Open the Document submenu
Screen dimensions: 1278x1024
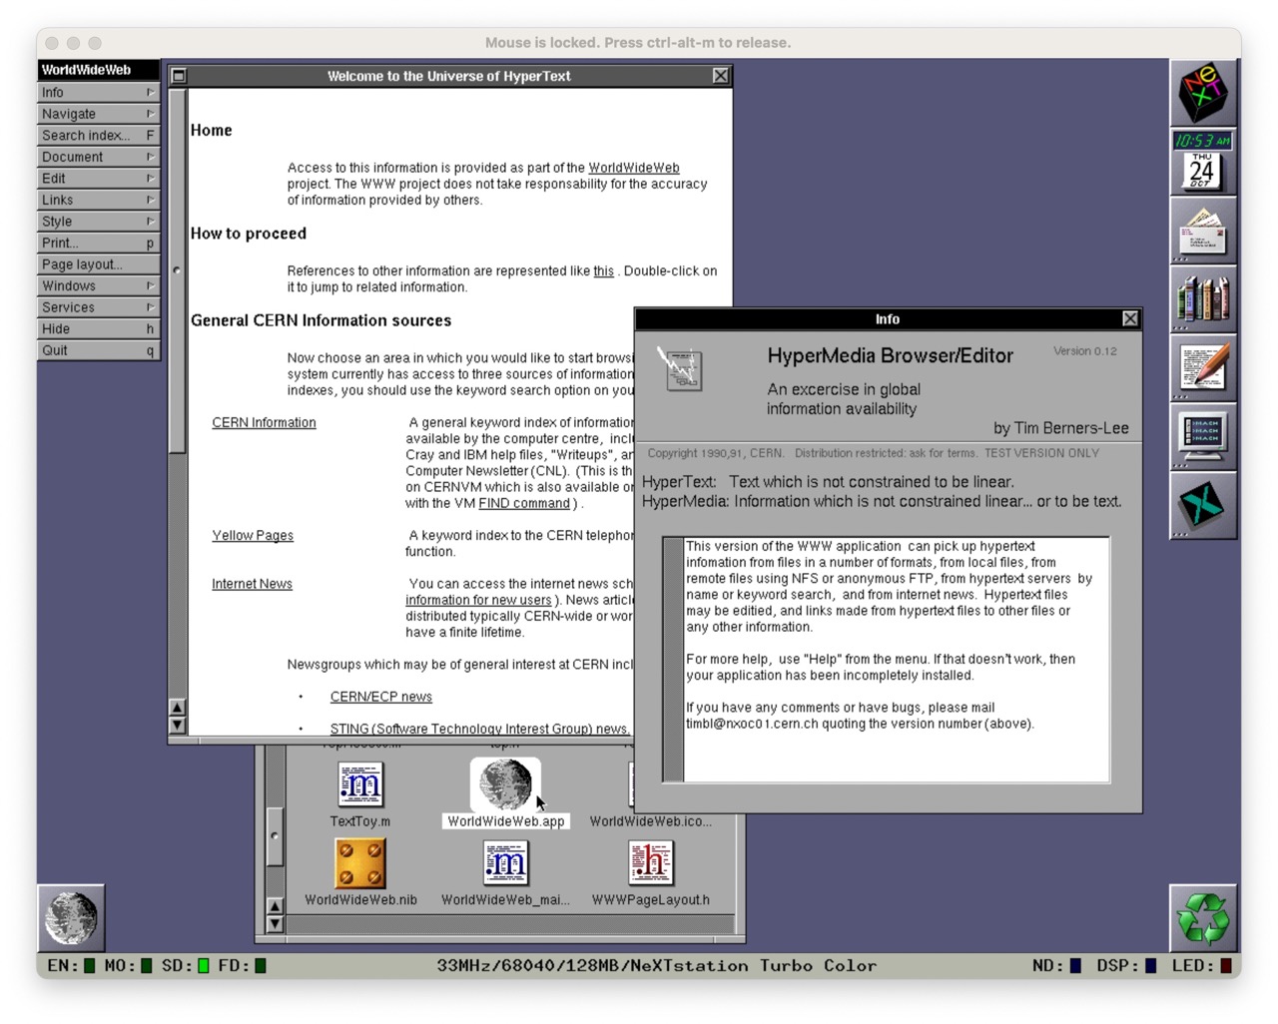(98, 157)
